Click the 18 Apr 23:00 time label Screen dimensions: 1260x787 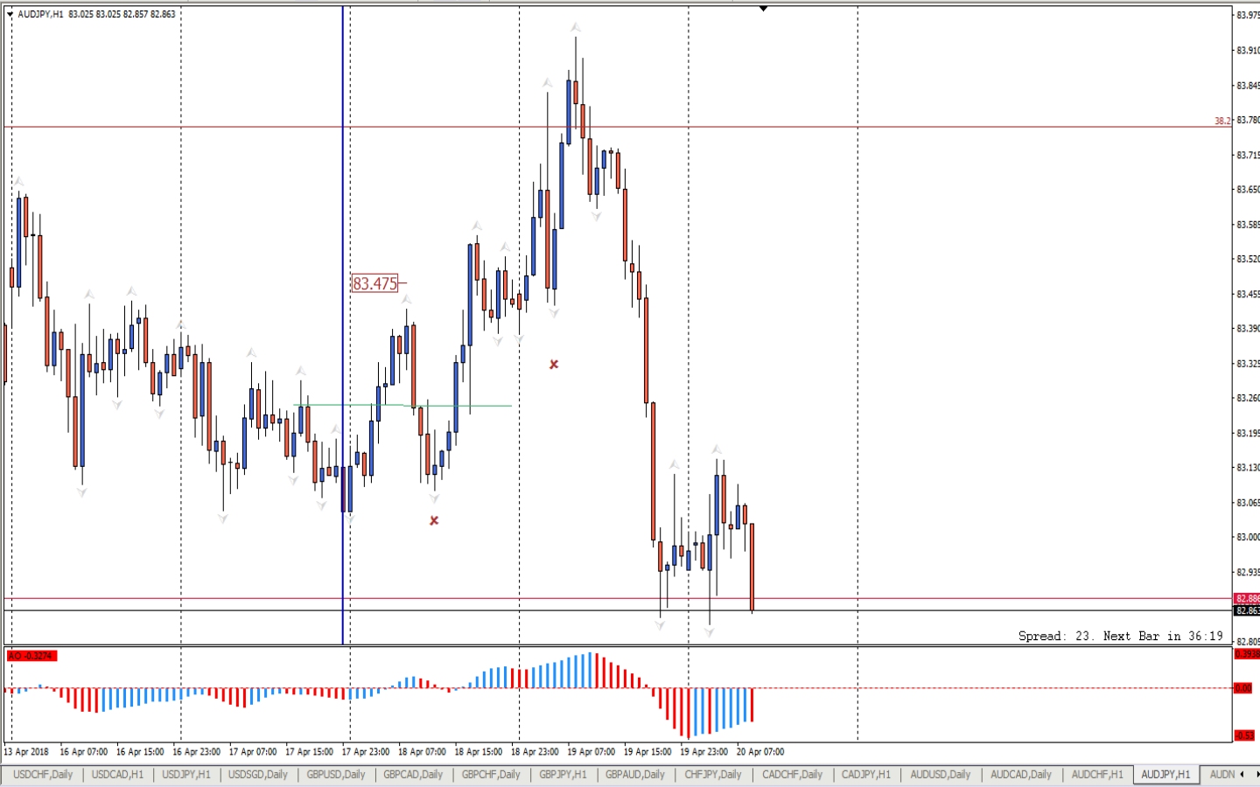tap(535, 752)
